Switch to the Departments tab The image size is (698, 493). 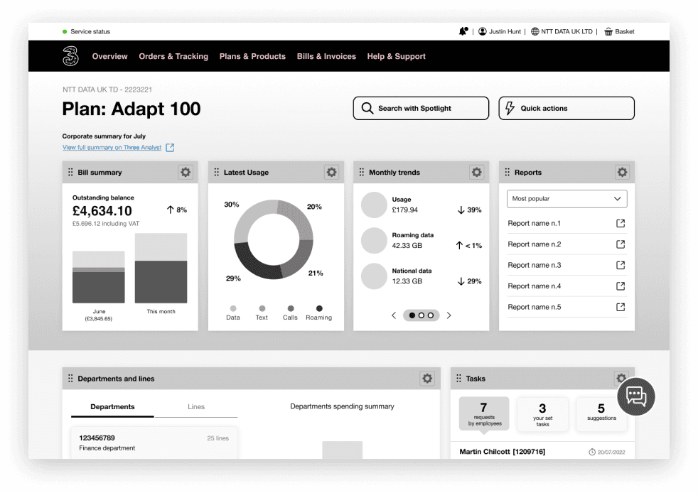coord(112,406)
